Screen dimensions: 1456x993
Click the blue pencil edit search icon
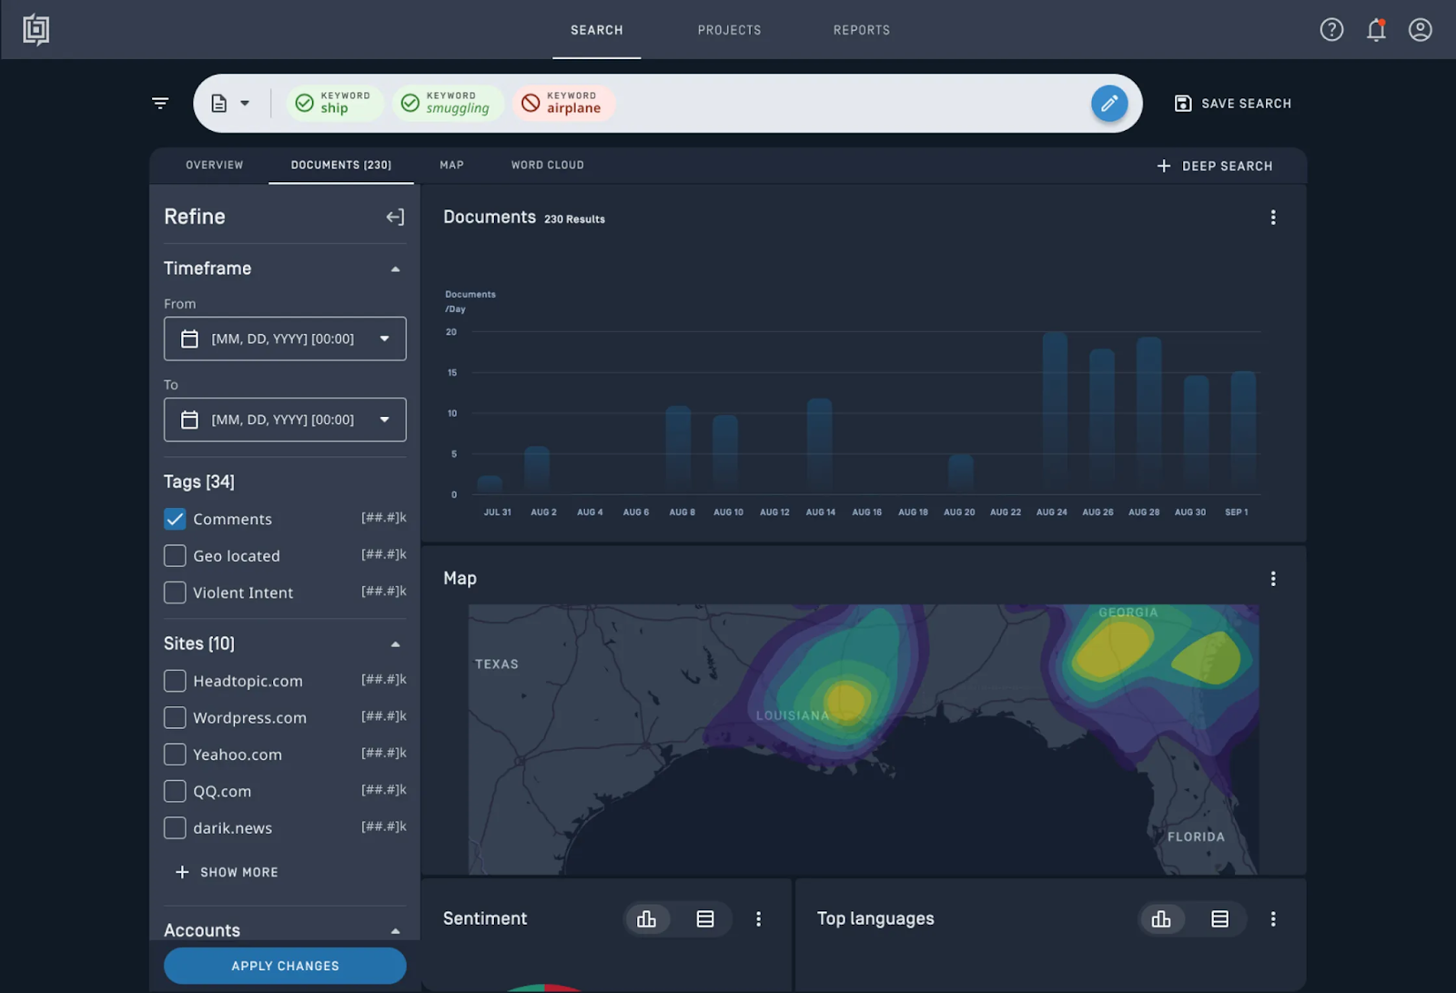[x=1109, y=104]
